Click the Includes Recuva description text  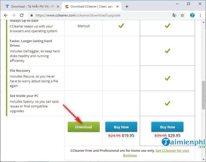[34, 81]
